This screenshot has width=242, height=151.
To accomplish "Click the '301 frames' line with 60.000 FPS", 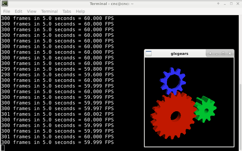I will pyautogui.click(x=58, y=137).
